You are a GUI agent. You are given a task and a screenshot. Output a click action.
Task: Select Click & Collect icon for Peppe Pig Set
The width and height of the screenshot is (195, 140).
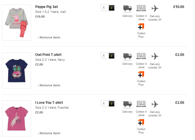click(x=141, y=8)
